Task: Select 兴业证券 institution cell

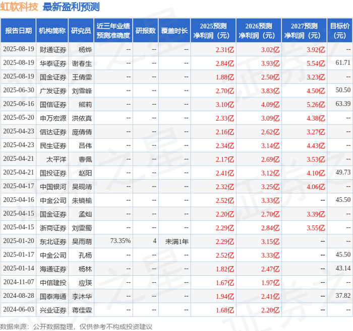Action: click(x=53, y=310)
